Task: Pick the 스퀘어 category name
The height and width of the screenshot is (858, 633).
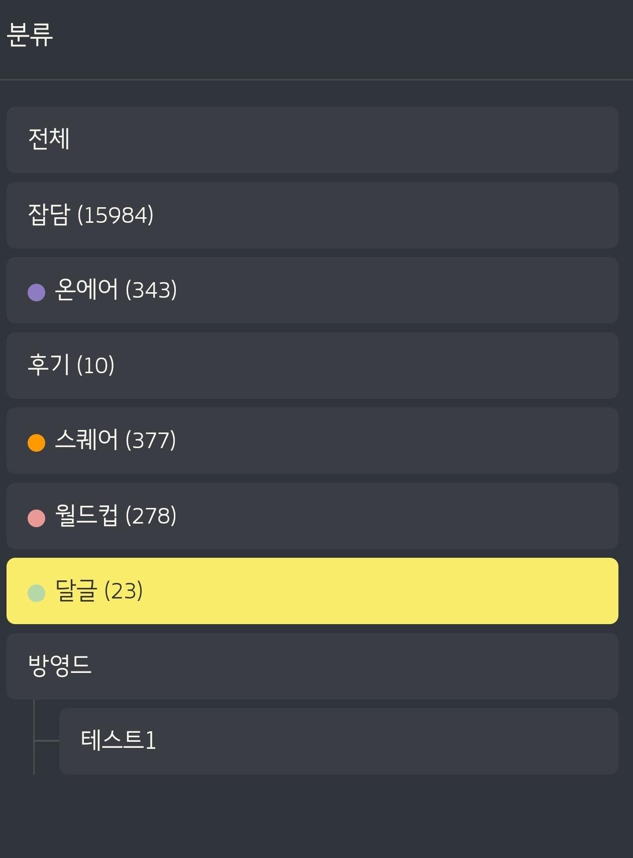Action: (86, 440)
